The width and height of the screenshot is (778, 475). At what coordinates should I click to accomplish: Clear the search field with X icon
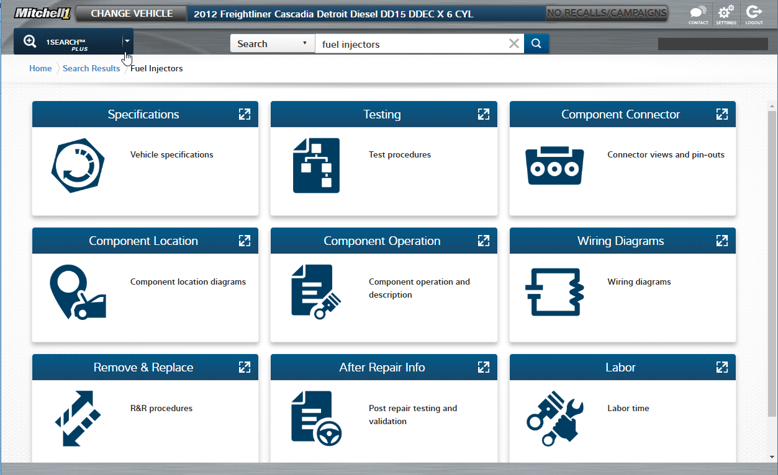point(513,43)
